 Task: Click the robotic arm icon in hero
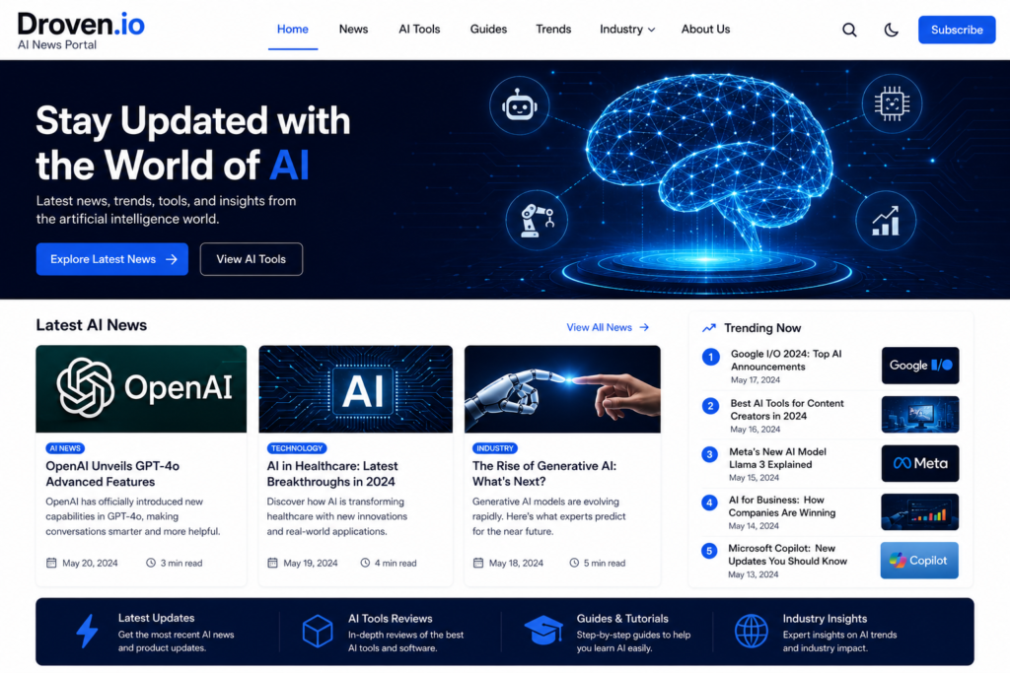(x=537, y=220)
